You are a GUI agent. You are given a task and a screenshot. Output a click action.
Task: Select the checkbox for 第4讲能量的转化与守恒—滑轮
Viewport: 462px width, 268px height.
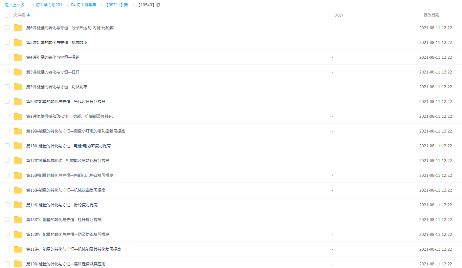pos(7,57)
